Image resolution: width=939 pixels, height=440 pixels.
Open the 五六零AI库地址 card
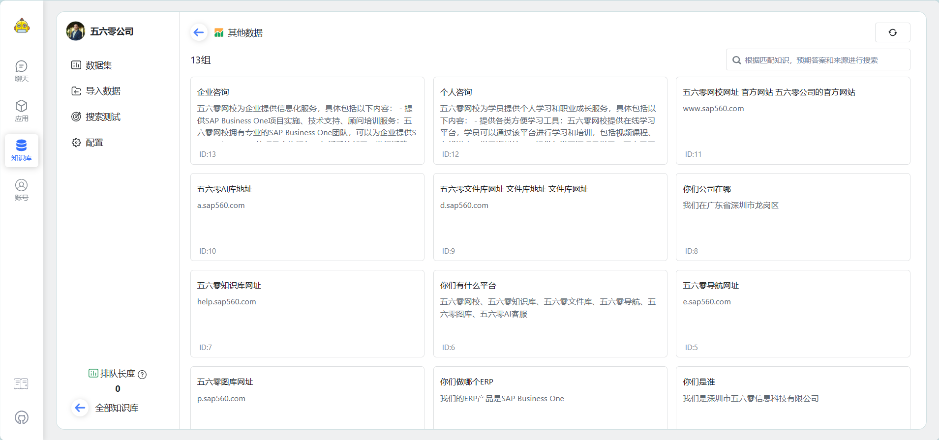pyautogui.click(x=307, y=217)
